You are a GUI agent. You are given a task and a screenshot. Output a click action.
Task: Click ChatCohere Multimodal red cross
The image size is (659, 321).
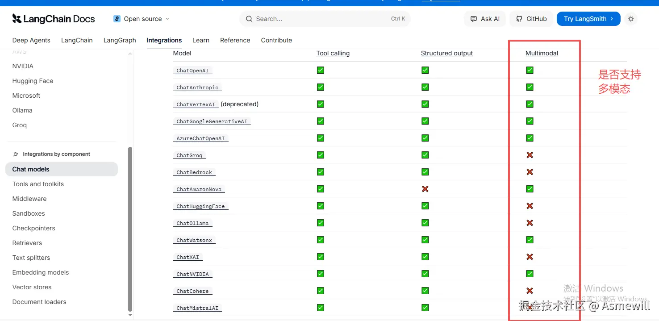(x=530, y=291)
